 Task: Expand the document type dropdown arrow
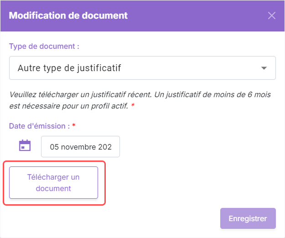(x=264, y=68)
